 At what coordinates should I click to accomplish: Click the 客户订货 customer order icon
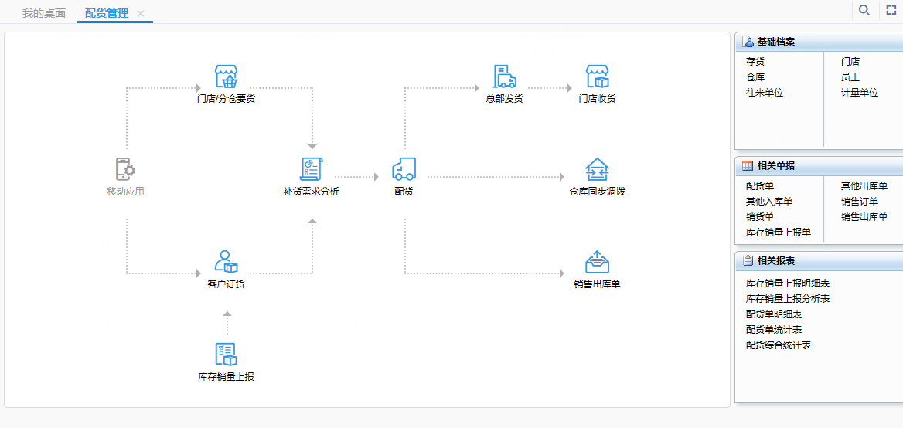click(x=227, y=262)
